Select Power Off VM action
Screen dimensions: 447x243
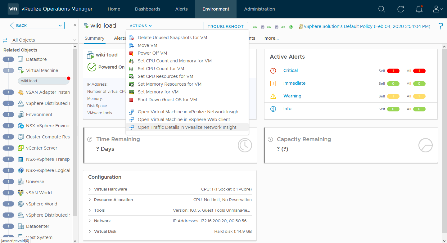(187, 53)
